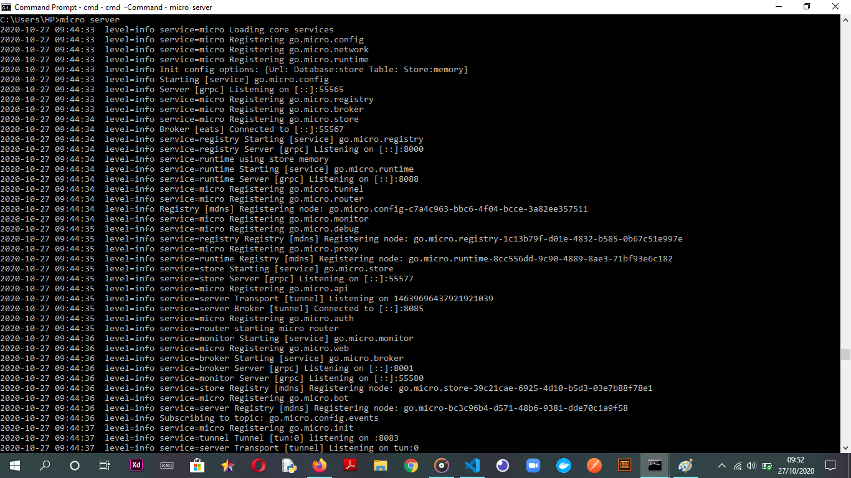Open Windows Search
Screen dimensions: 851x478
(x=44, y=466)
